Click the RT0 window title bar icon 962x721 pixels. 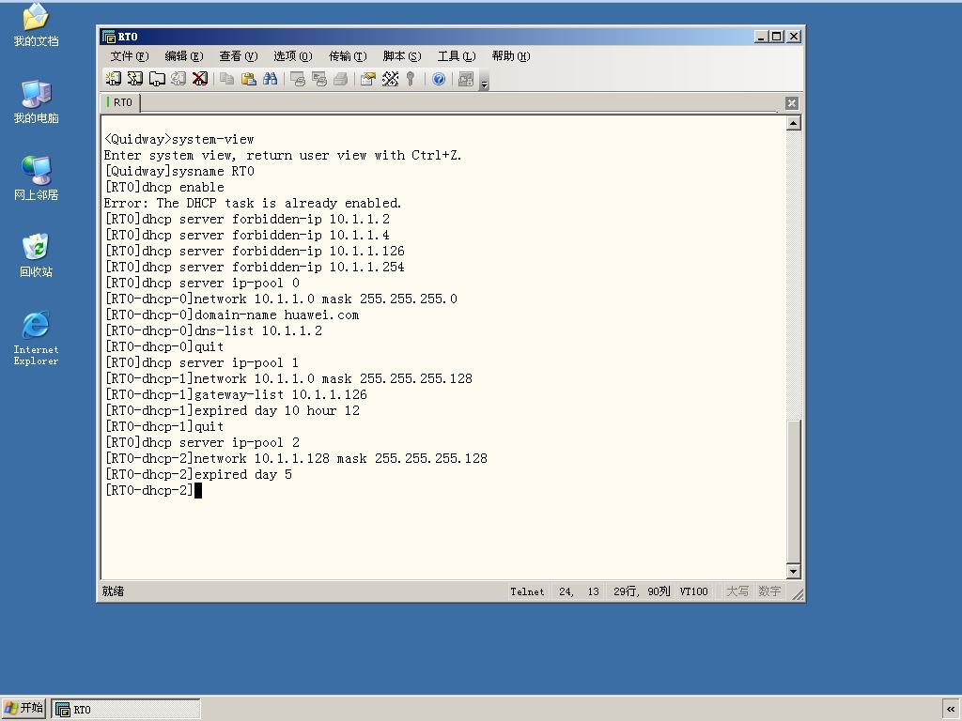coord(109,37)
